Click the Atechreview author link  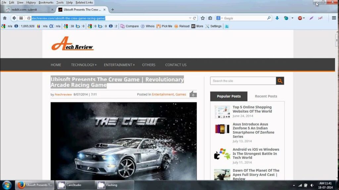pyautogui.click(x=63, y=94)
